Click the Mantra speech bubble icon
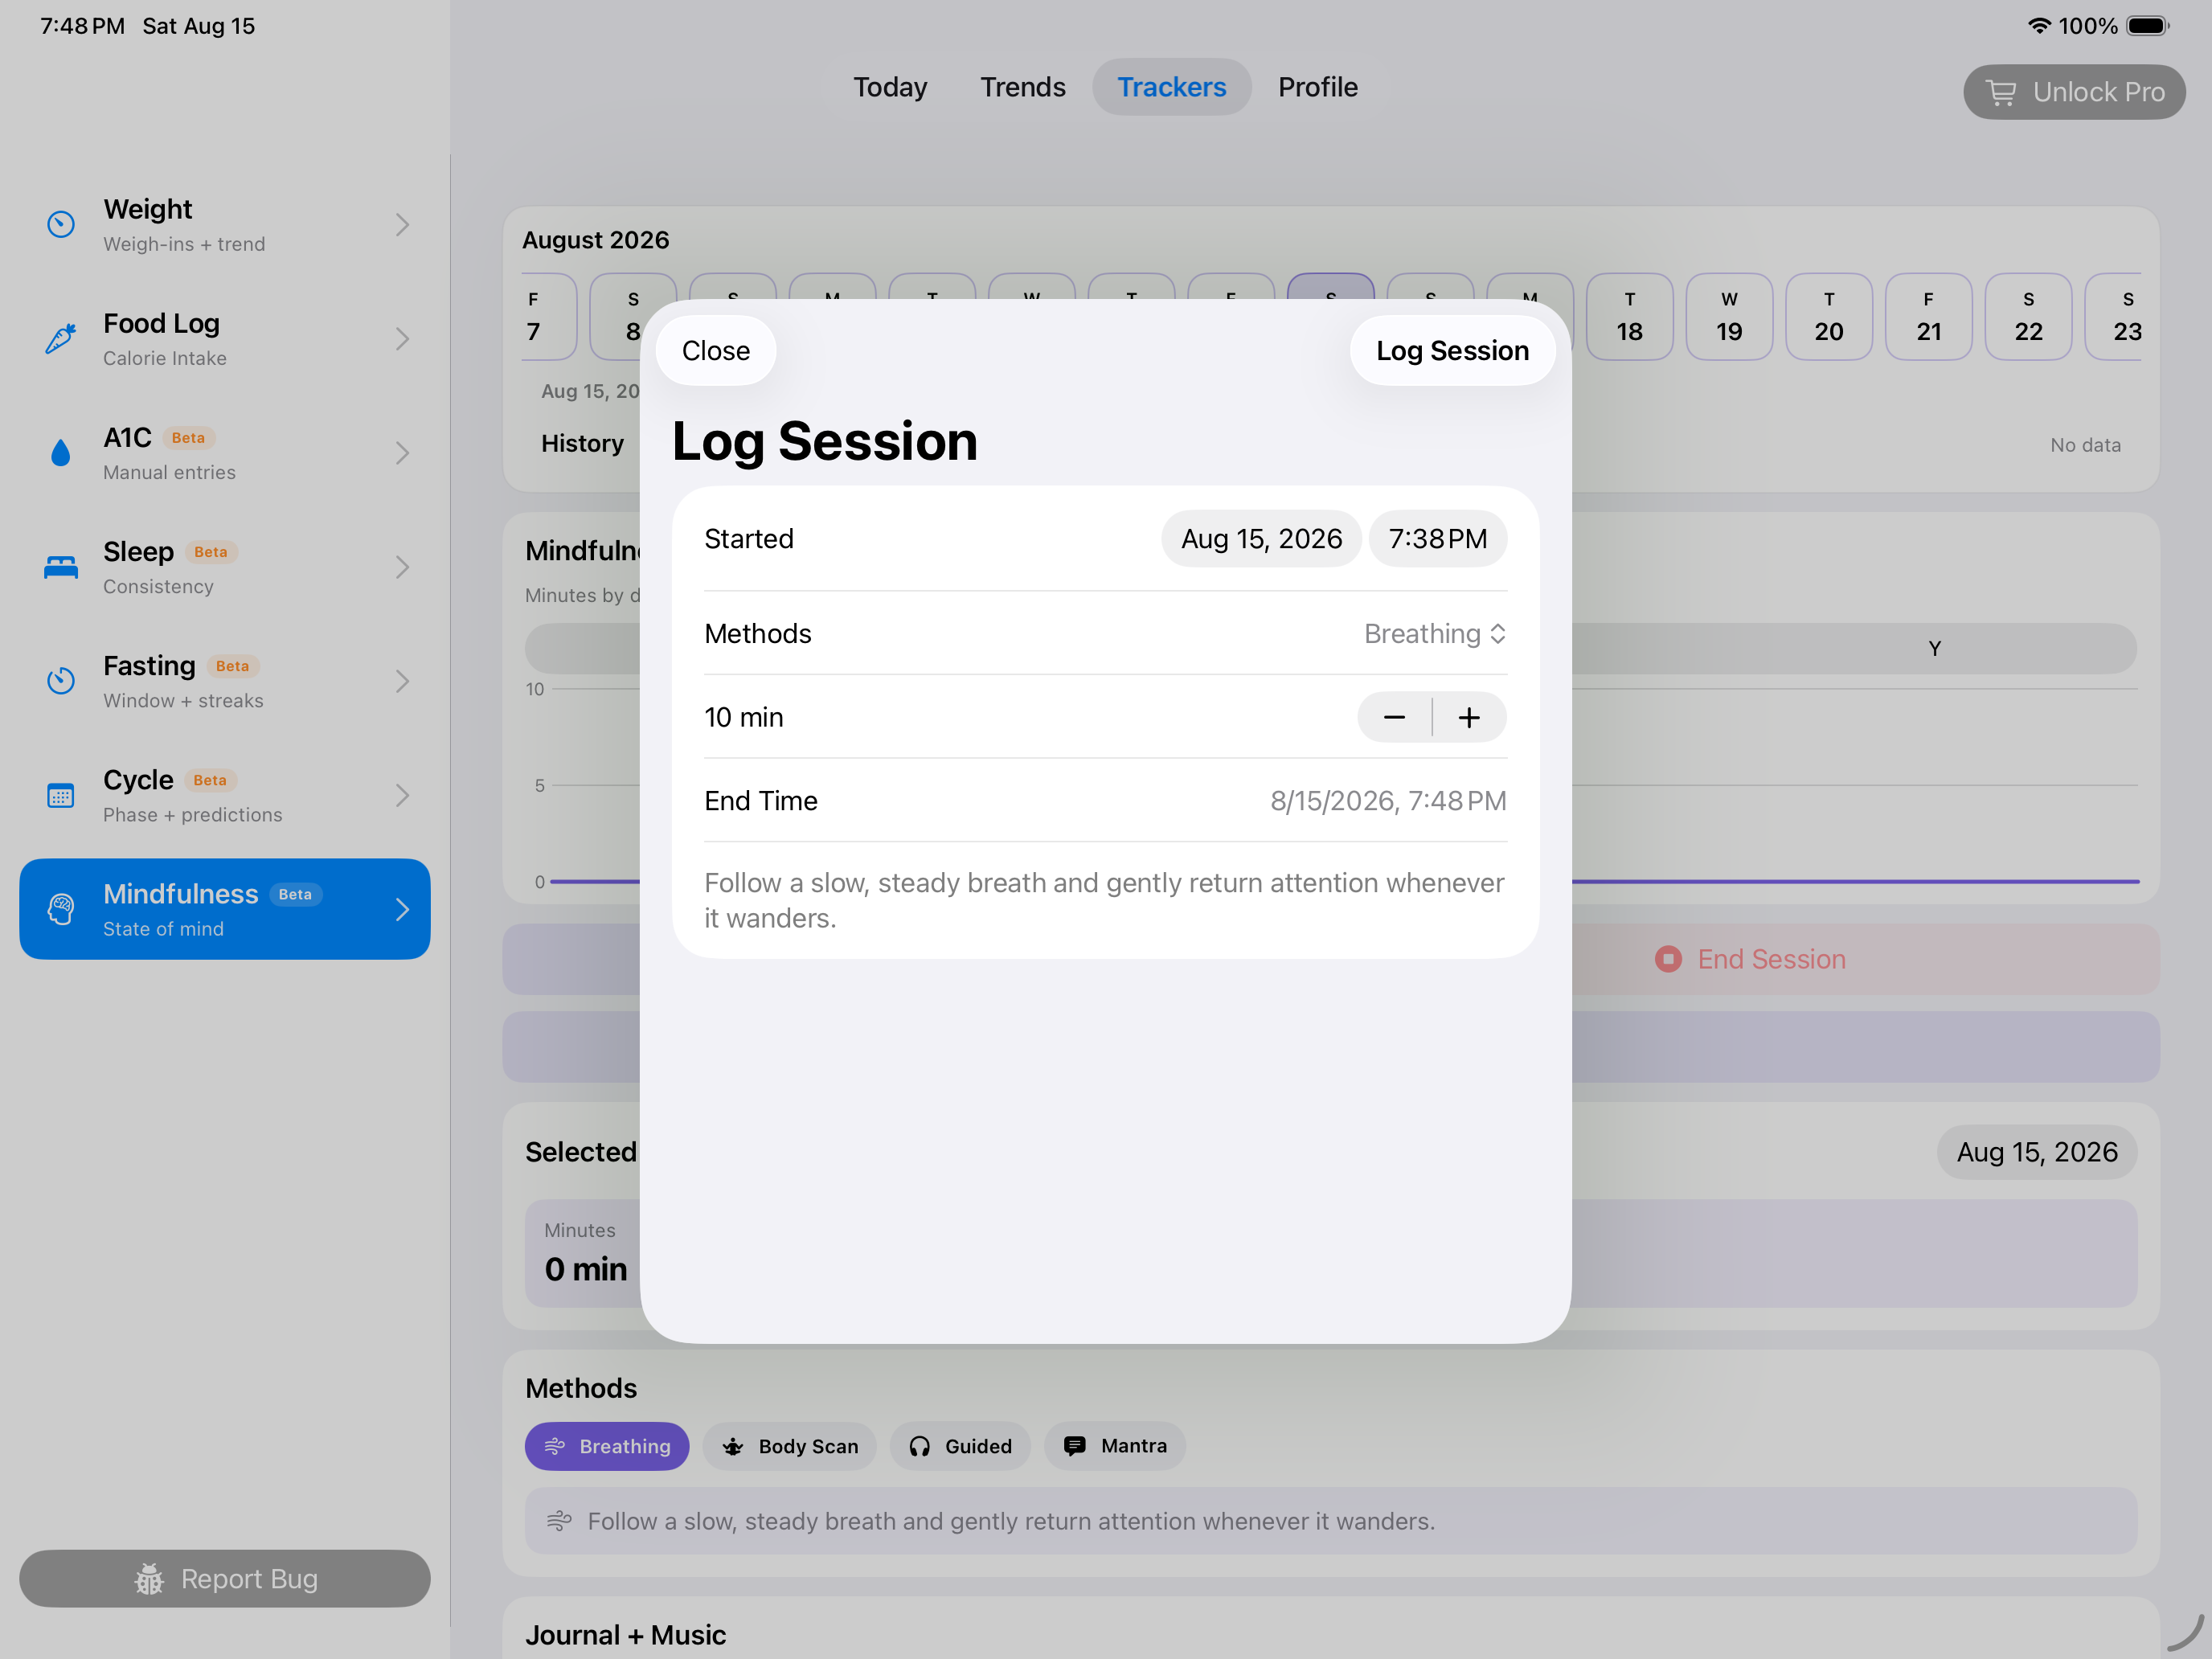 coord(1075,1446)
